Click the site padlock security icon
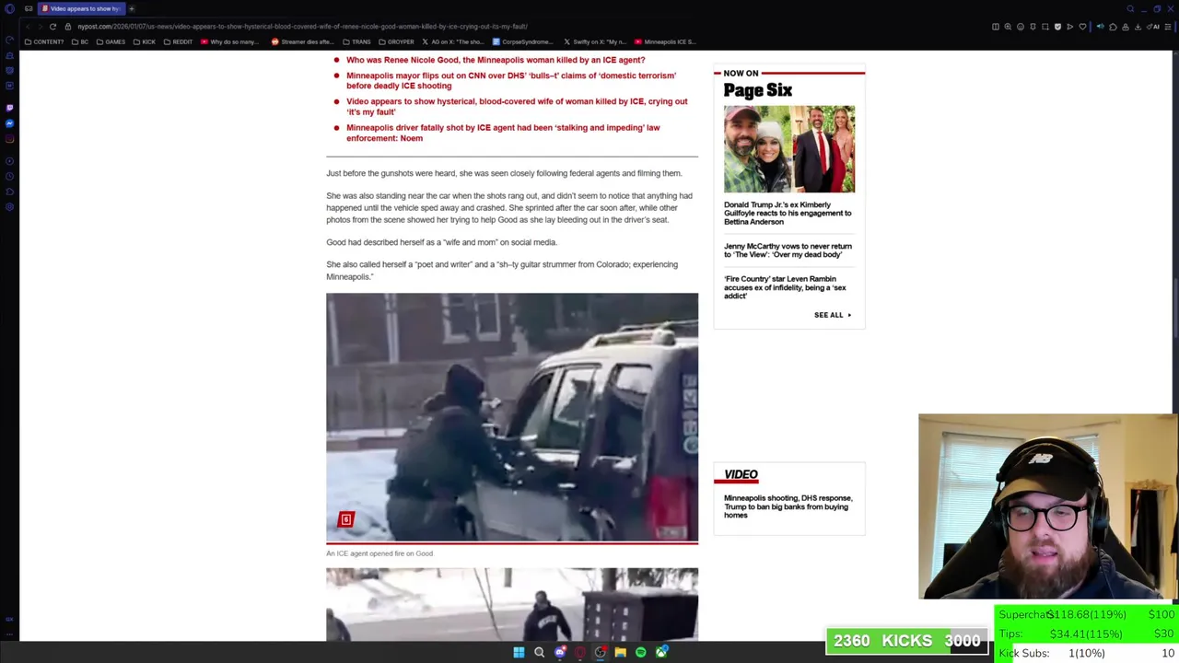1179x663 pixels. pyautogui.click(x=67, y=27)
